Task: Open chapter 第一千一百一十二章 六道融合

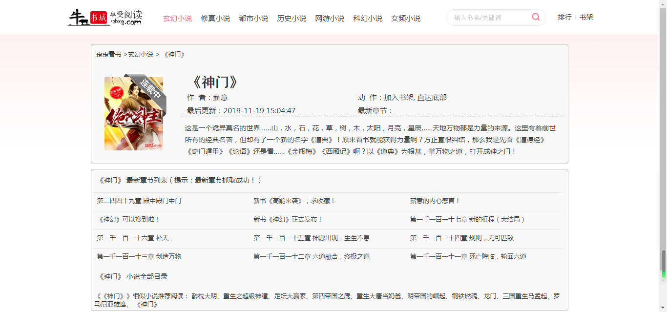Action: 312,256
